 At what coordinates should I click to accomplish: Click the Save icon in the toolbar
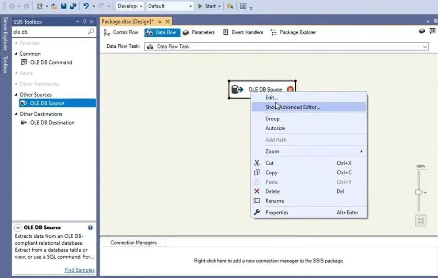(x=64, y=6)
